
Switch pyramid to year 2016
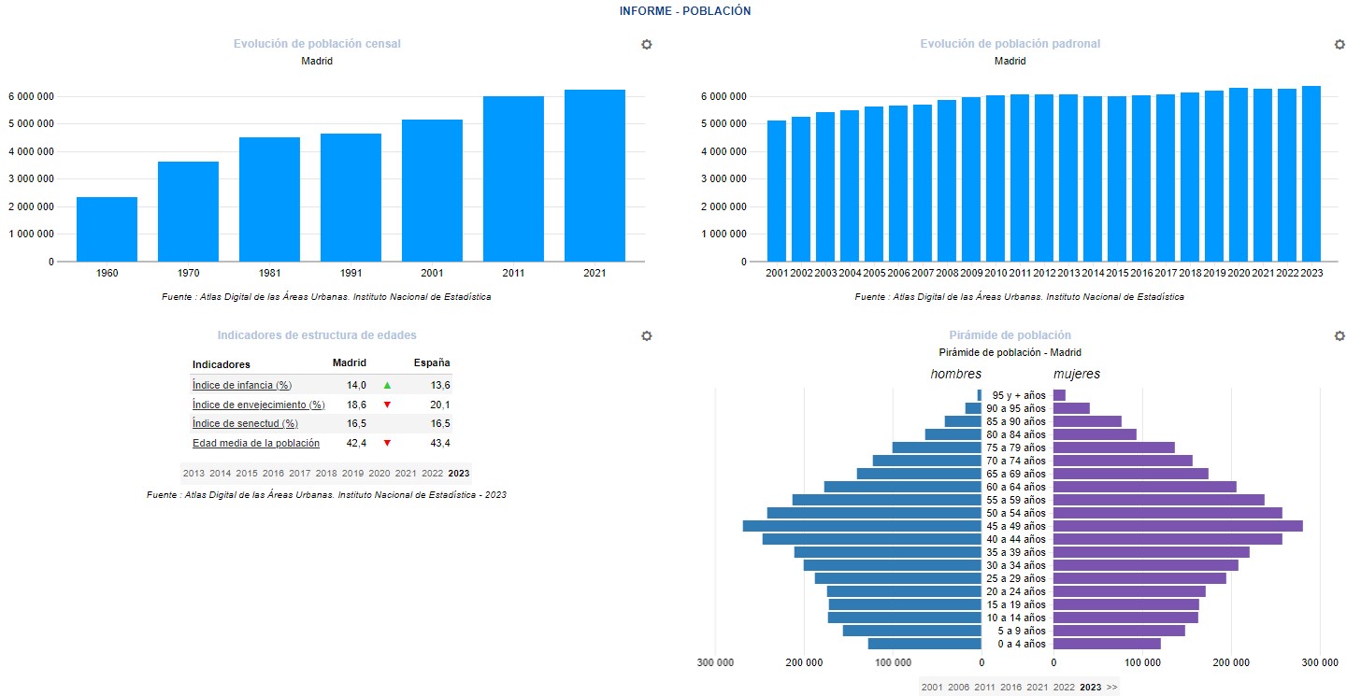pos(1010,687)
